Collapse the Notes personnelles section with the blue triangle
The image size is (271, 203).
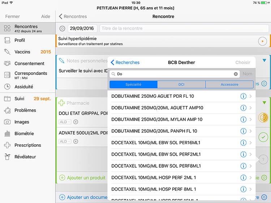(264, 61)
